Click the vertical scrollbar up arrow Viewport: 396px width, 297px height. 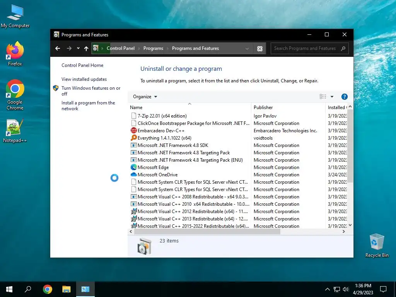click(350, 107)
